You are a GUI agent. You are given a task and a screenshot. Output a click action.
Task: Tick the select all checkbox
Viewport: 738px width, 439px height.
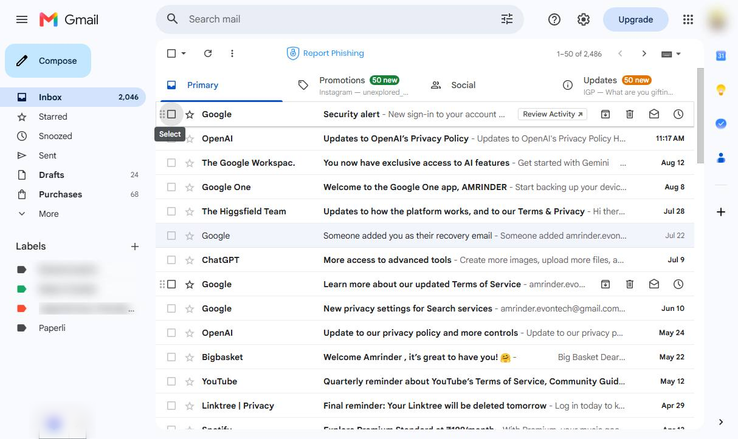click(x=171, y=53)
